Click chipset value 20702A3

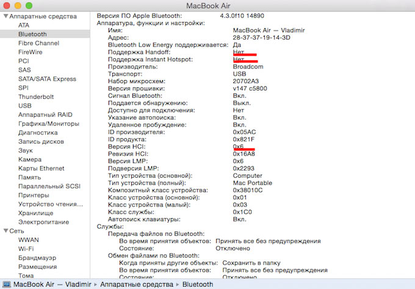[x=246, y=81]
